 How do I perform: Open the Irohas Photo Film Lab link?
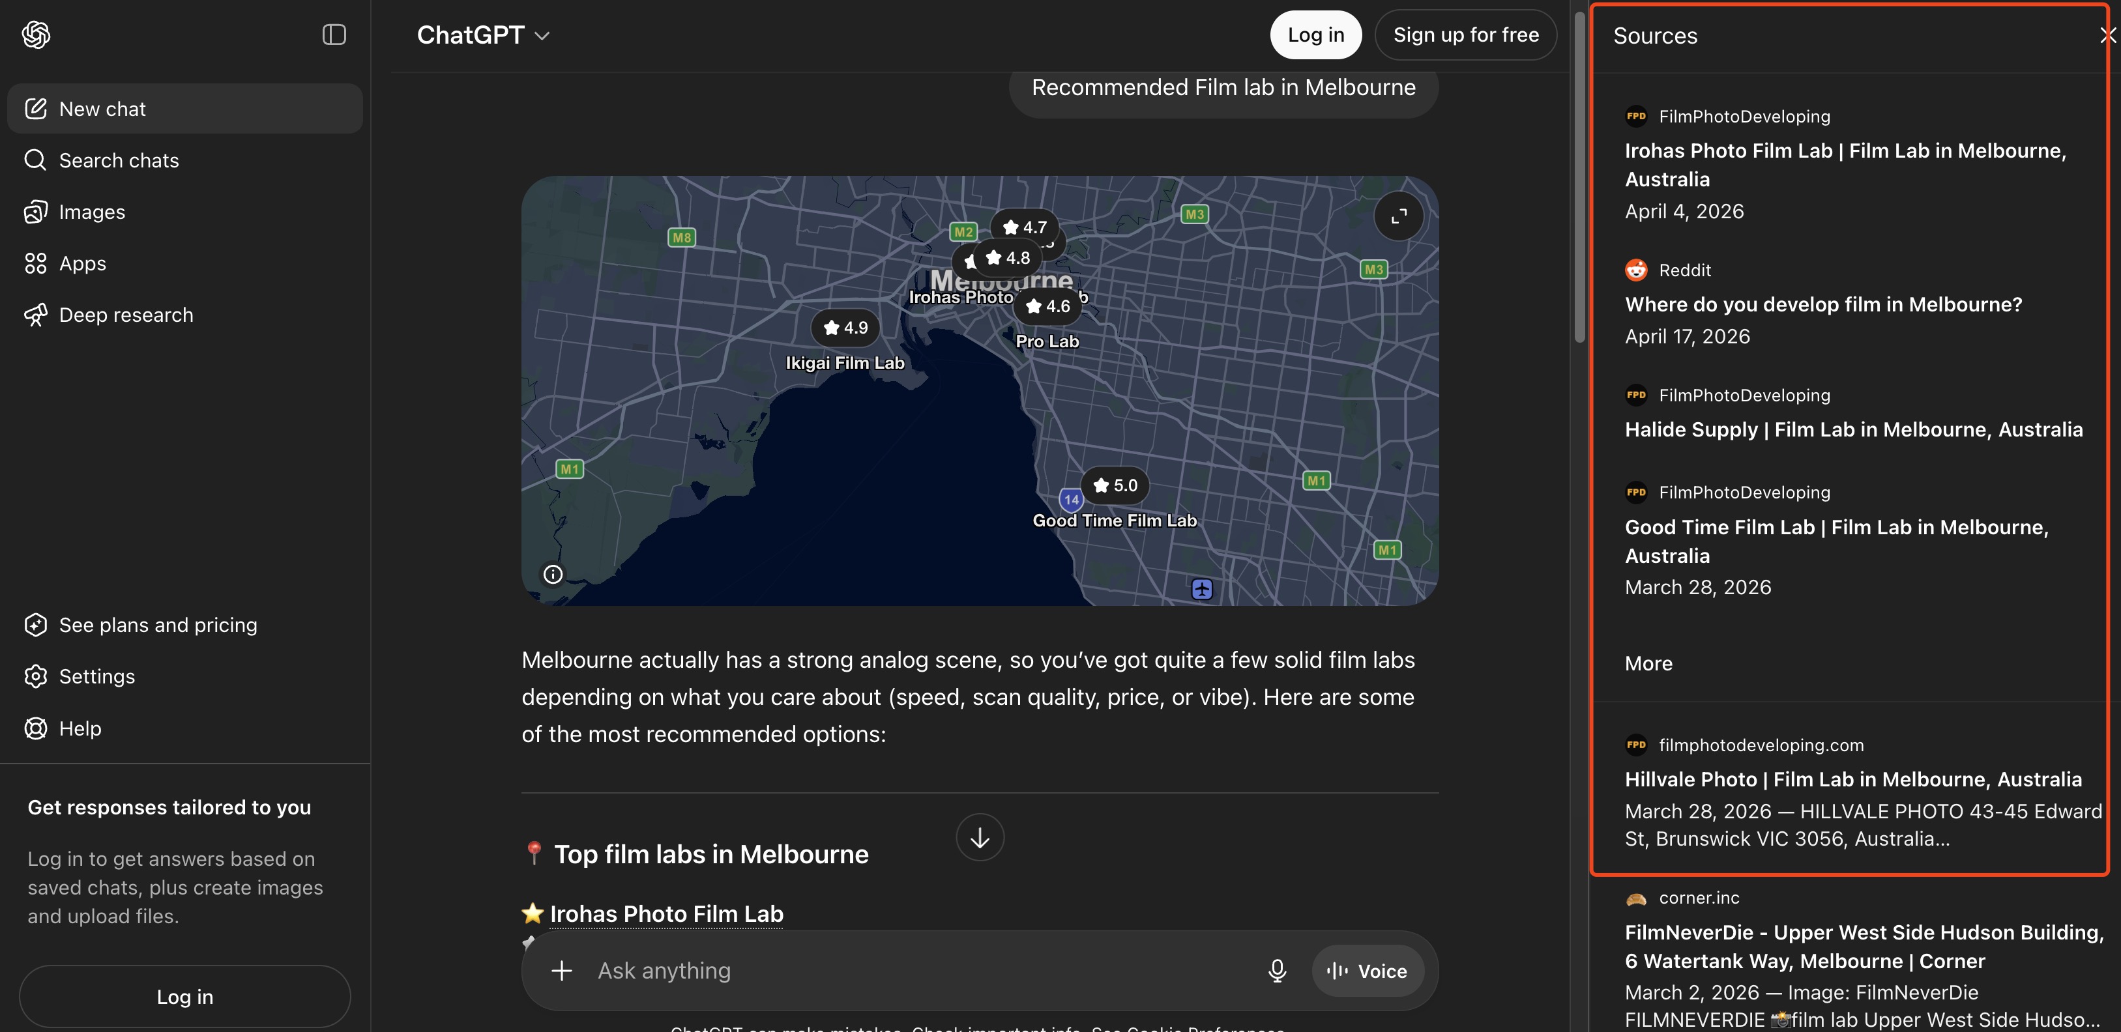click(x=667, y=913)
